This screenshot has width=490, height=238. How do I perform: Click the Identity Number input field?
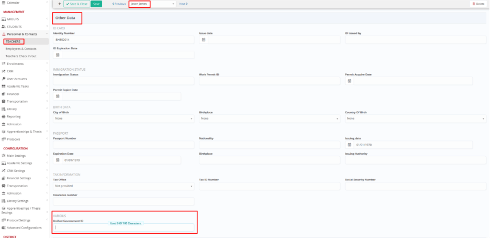click(124, 40)
